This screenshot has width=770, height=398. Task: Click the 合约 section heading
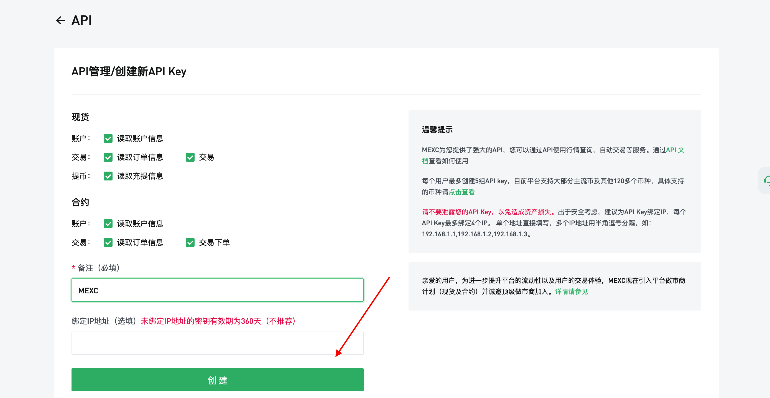pyautogui.click(x=80, y=202)
